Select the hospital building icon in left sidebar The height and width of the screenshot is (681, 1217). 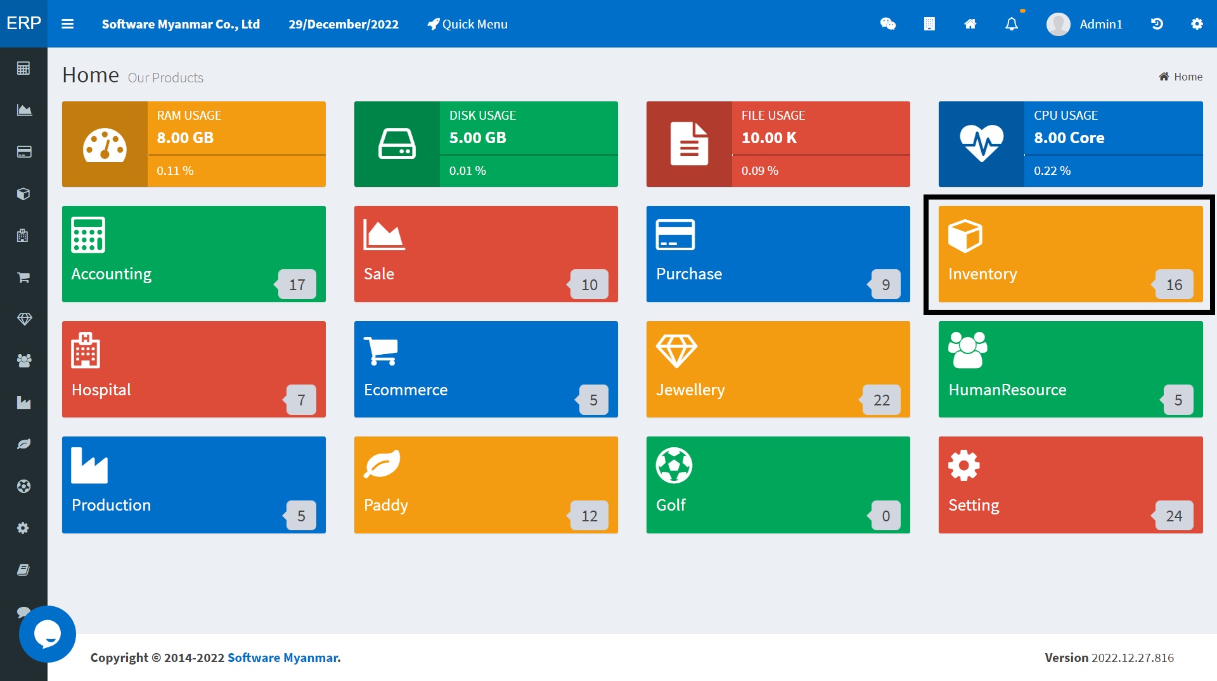23,236
